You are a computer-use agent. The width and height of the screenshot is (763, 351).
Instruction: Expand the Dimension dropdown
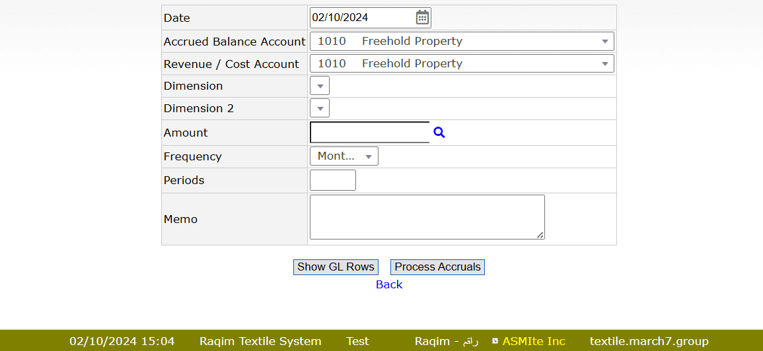pyautogui.click(x=320, y=86)
